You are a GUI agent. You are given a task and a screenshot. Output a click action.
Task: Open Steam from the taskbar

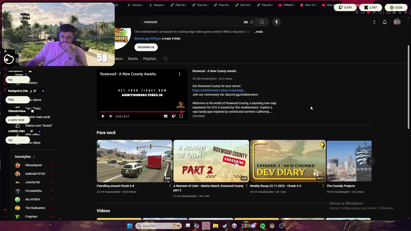coord(225,226)
